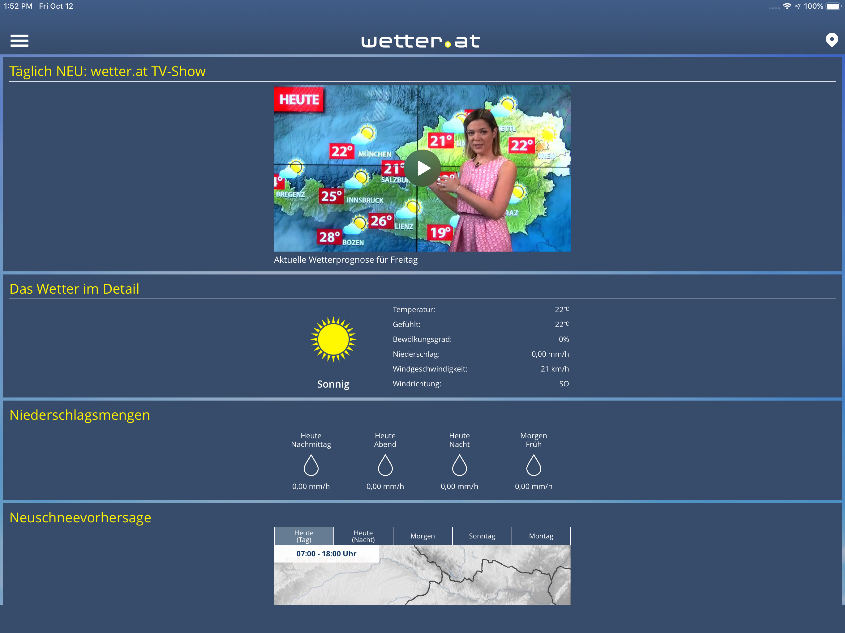This screenshot has width=845, height=633.
Task: Switch to the Sonntag snow forecast tab
Action: (482, 536)
